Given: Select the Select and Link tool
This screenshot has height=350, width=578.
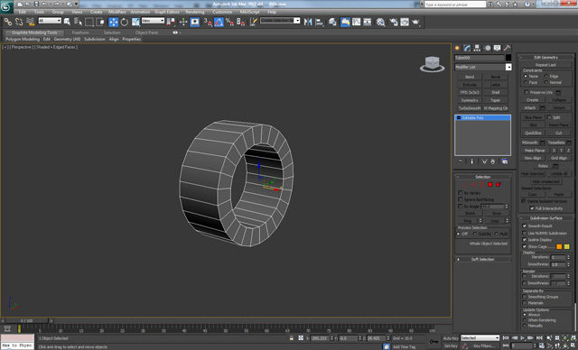Looking at the screenshot, I should coord(8,22).
